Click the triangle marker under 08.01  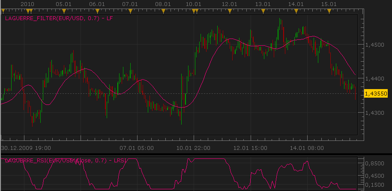point(164,11)
